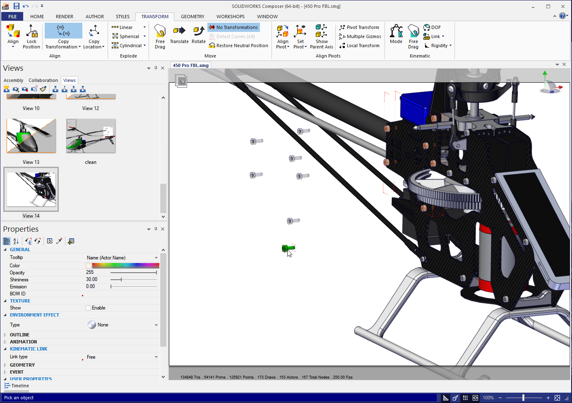This screenshot has width=572, height=403.
Task: Click next view camera icon
Action: pos(83,89)
